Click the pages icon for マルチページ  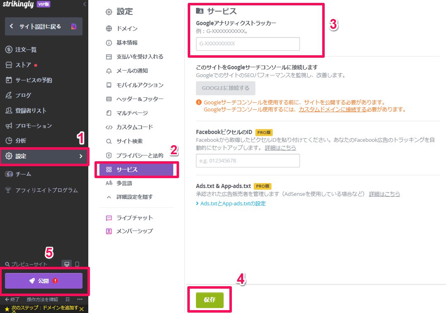click(109, 113)
